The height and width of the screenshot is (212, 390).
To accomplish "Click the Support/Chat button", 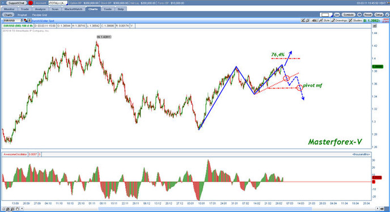I will coord(16,3).
